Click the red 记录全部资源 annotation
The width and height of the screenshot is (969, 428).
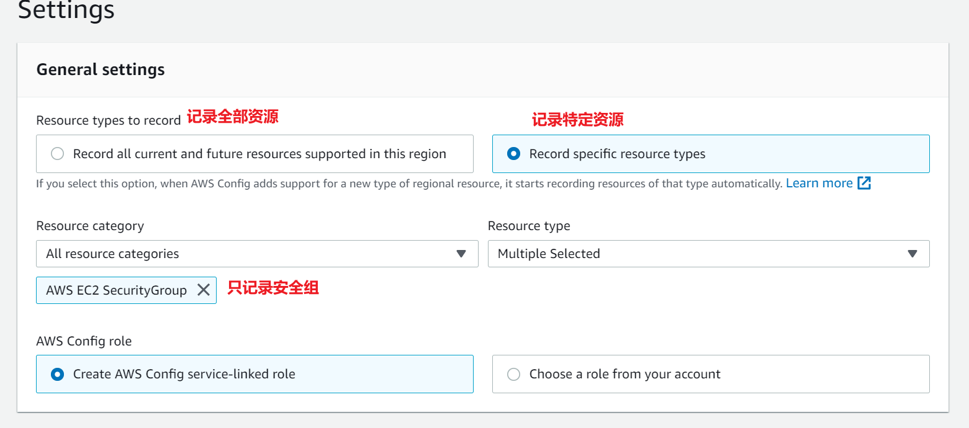(x=232, y=117)
